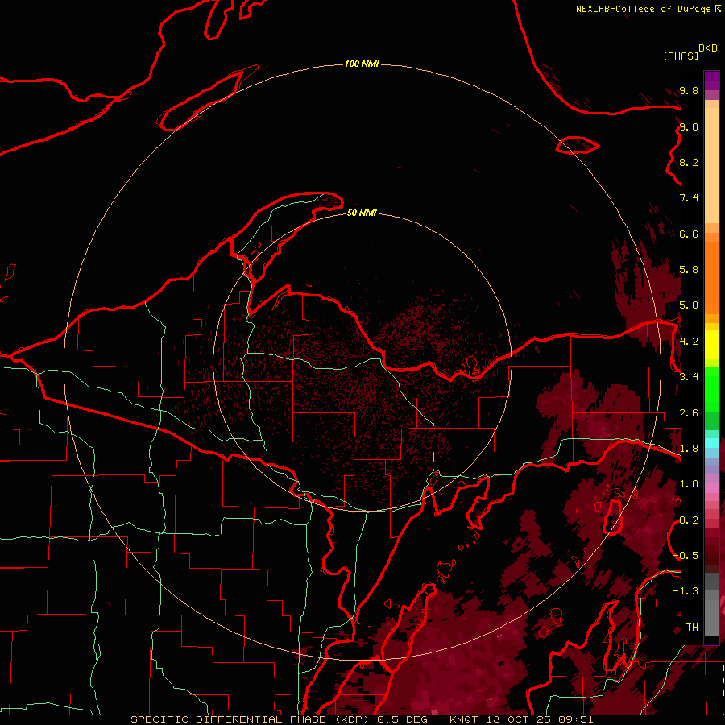725x725 pixels.
Task: Click the NEXLAB-College of DuPage credit text
Action: point(644,9)
